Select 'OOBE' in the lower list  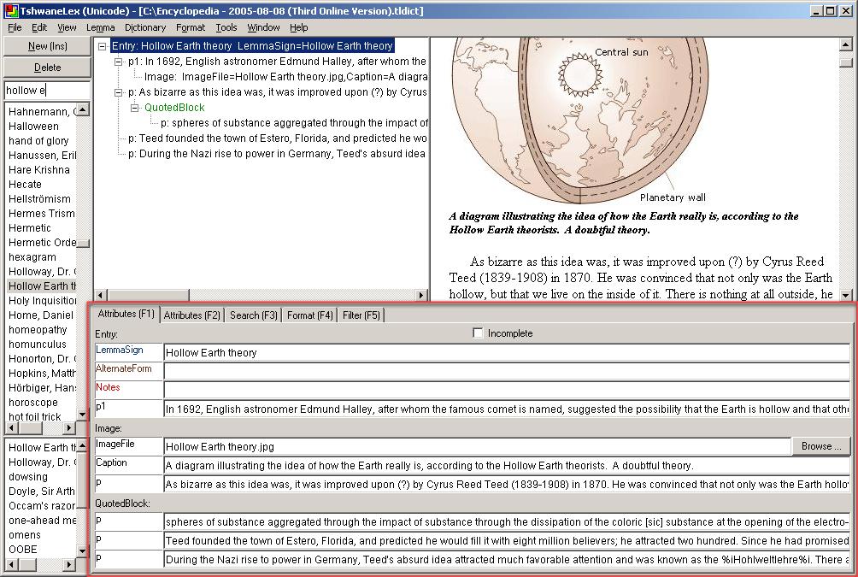[x=23, y=550]
